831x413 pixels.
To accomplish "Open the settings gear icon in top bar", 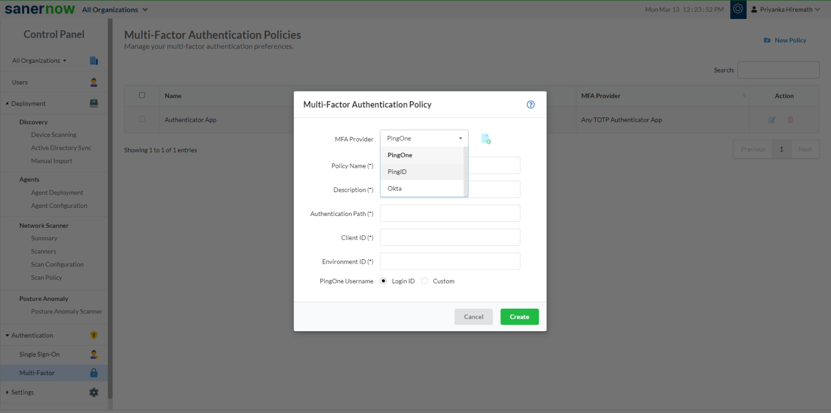I will [x=738, y=9].
